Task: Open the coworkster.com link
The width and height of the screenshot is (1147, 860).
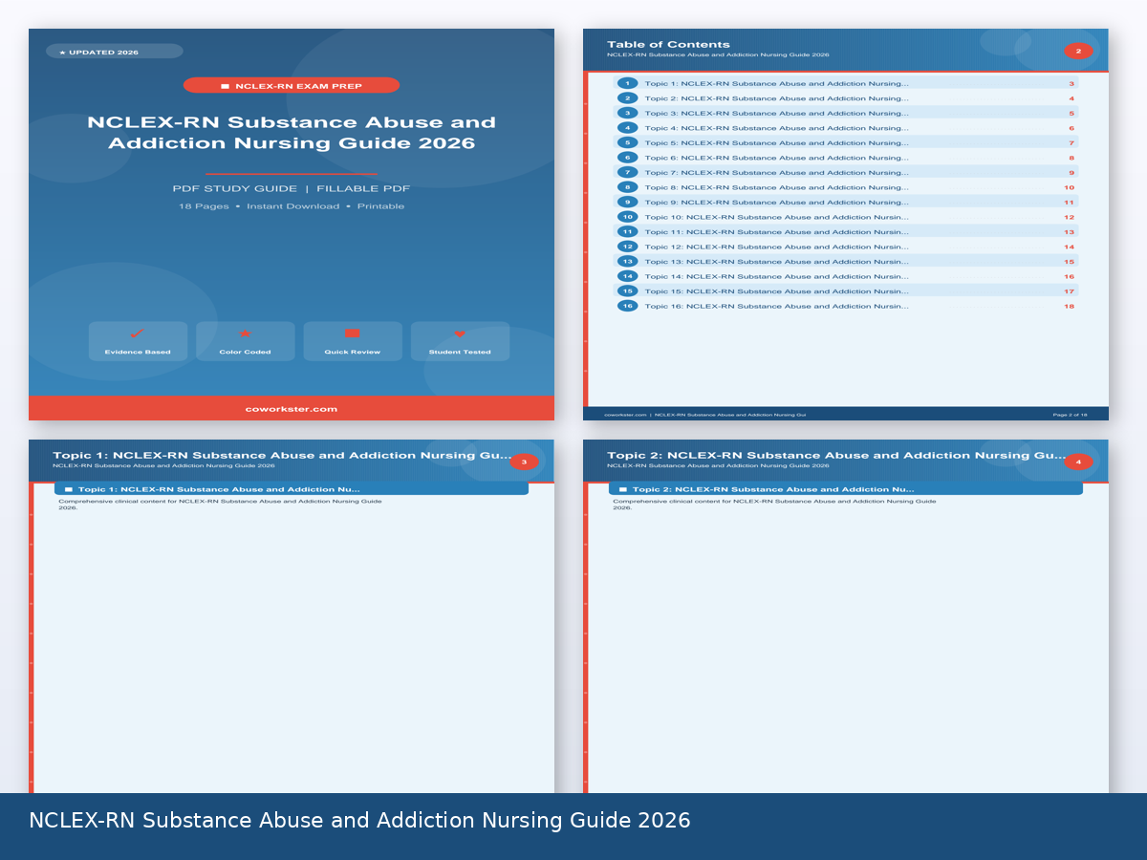Action: pos(291,408)
